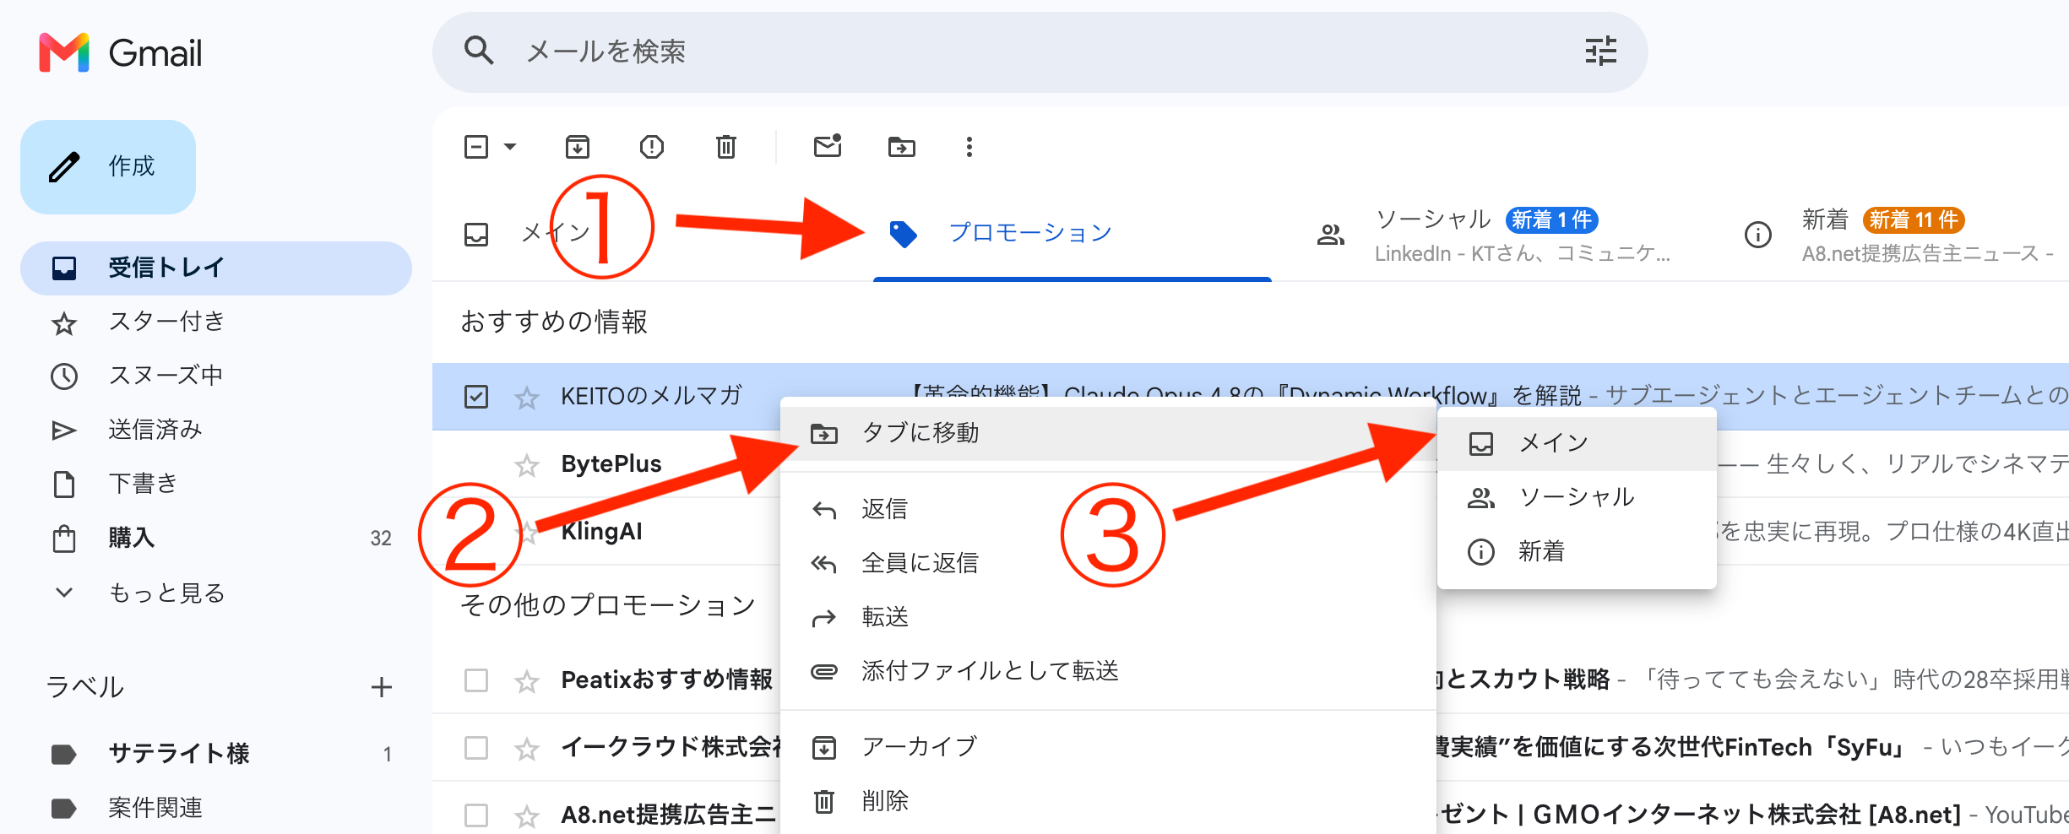Click the 新着 1 件 badge
This screenshot has height=834, width=2069.
point(1552,220)
